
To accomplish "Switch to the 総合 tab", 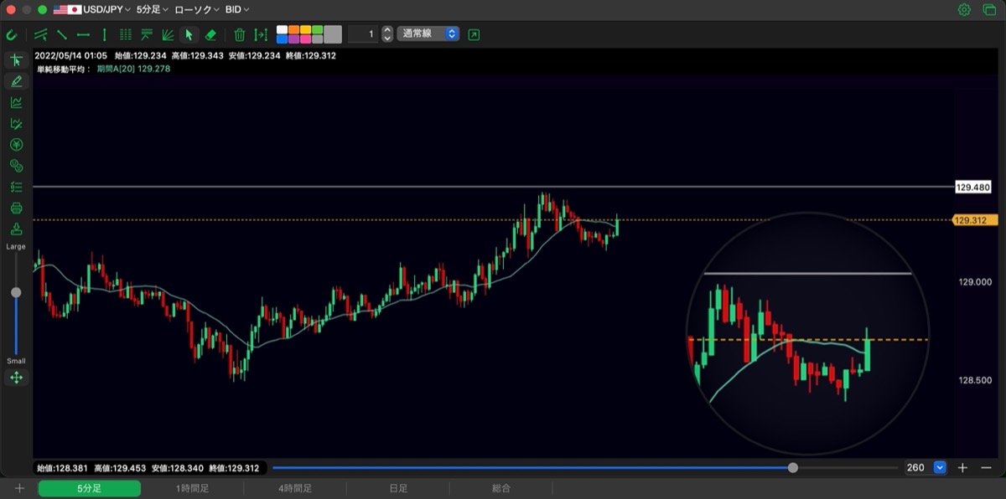I will [x=501, y=488].
